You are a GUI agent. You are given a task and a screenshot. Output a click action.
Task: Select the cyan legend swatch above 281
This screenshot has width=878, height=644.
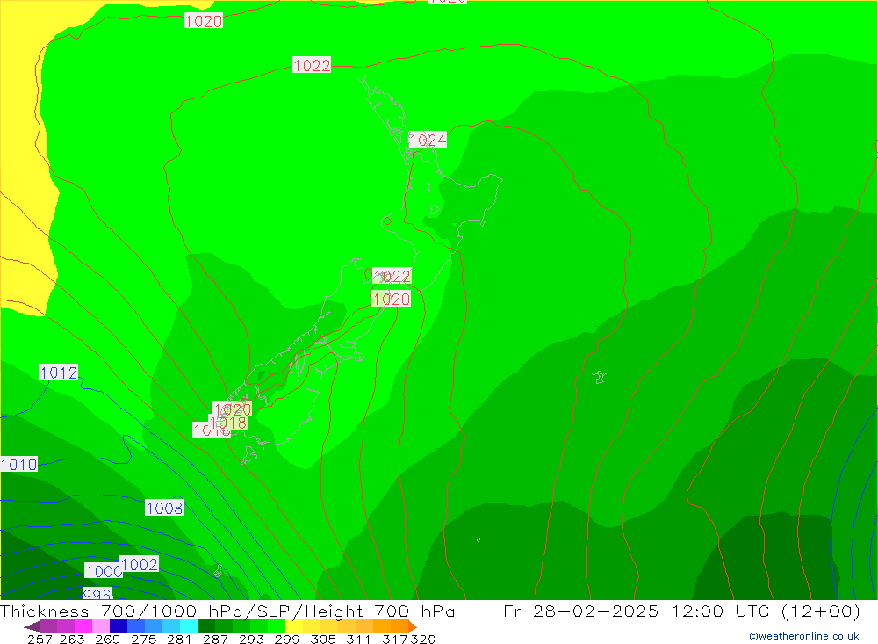point(189,626)
